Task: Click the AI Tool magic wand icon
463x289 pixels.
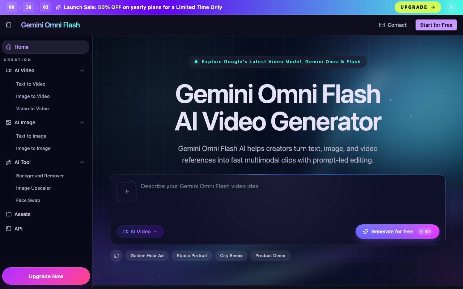Action: coord(9,162)
